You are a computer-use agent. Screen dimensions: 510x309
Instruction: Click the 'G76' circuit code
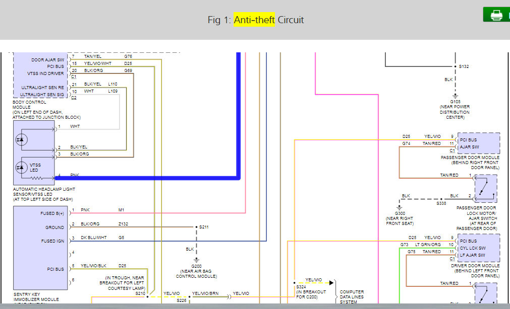pos(128,56)
